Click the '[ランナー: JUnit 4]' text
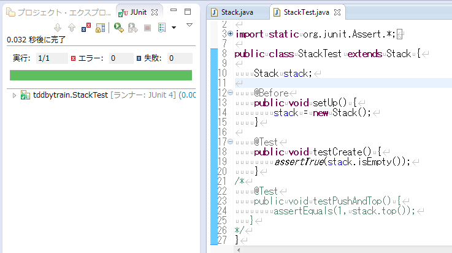Screen dimensions: 452x253 [x=144, y=95]
